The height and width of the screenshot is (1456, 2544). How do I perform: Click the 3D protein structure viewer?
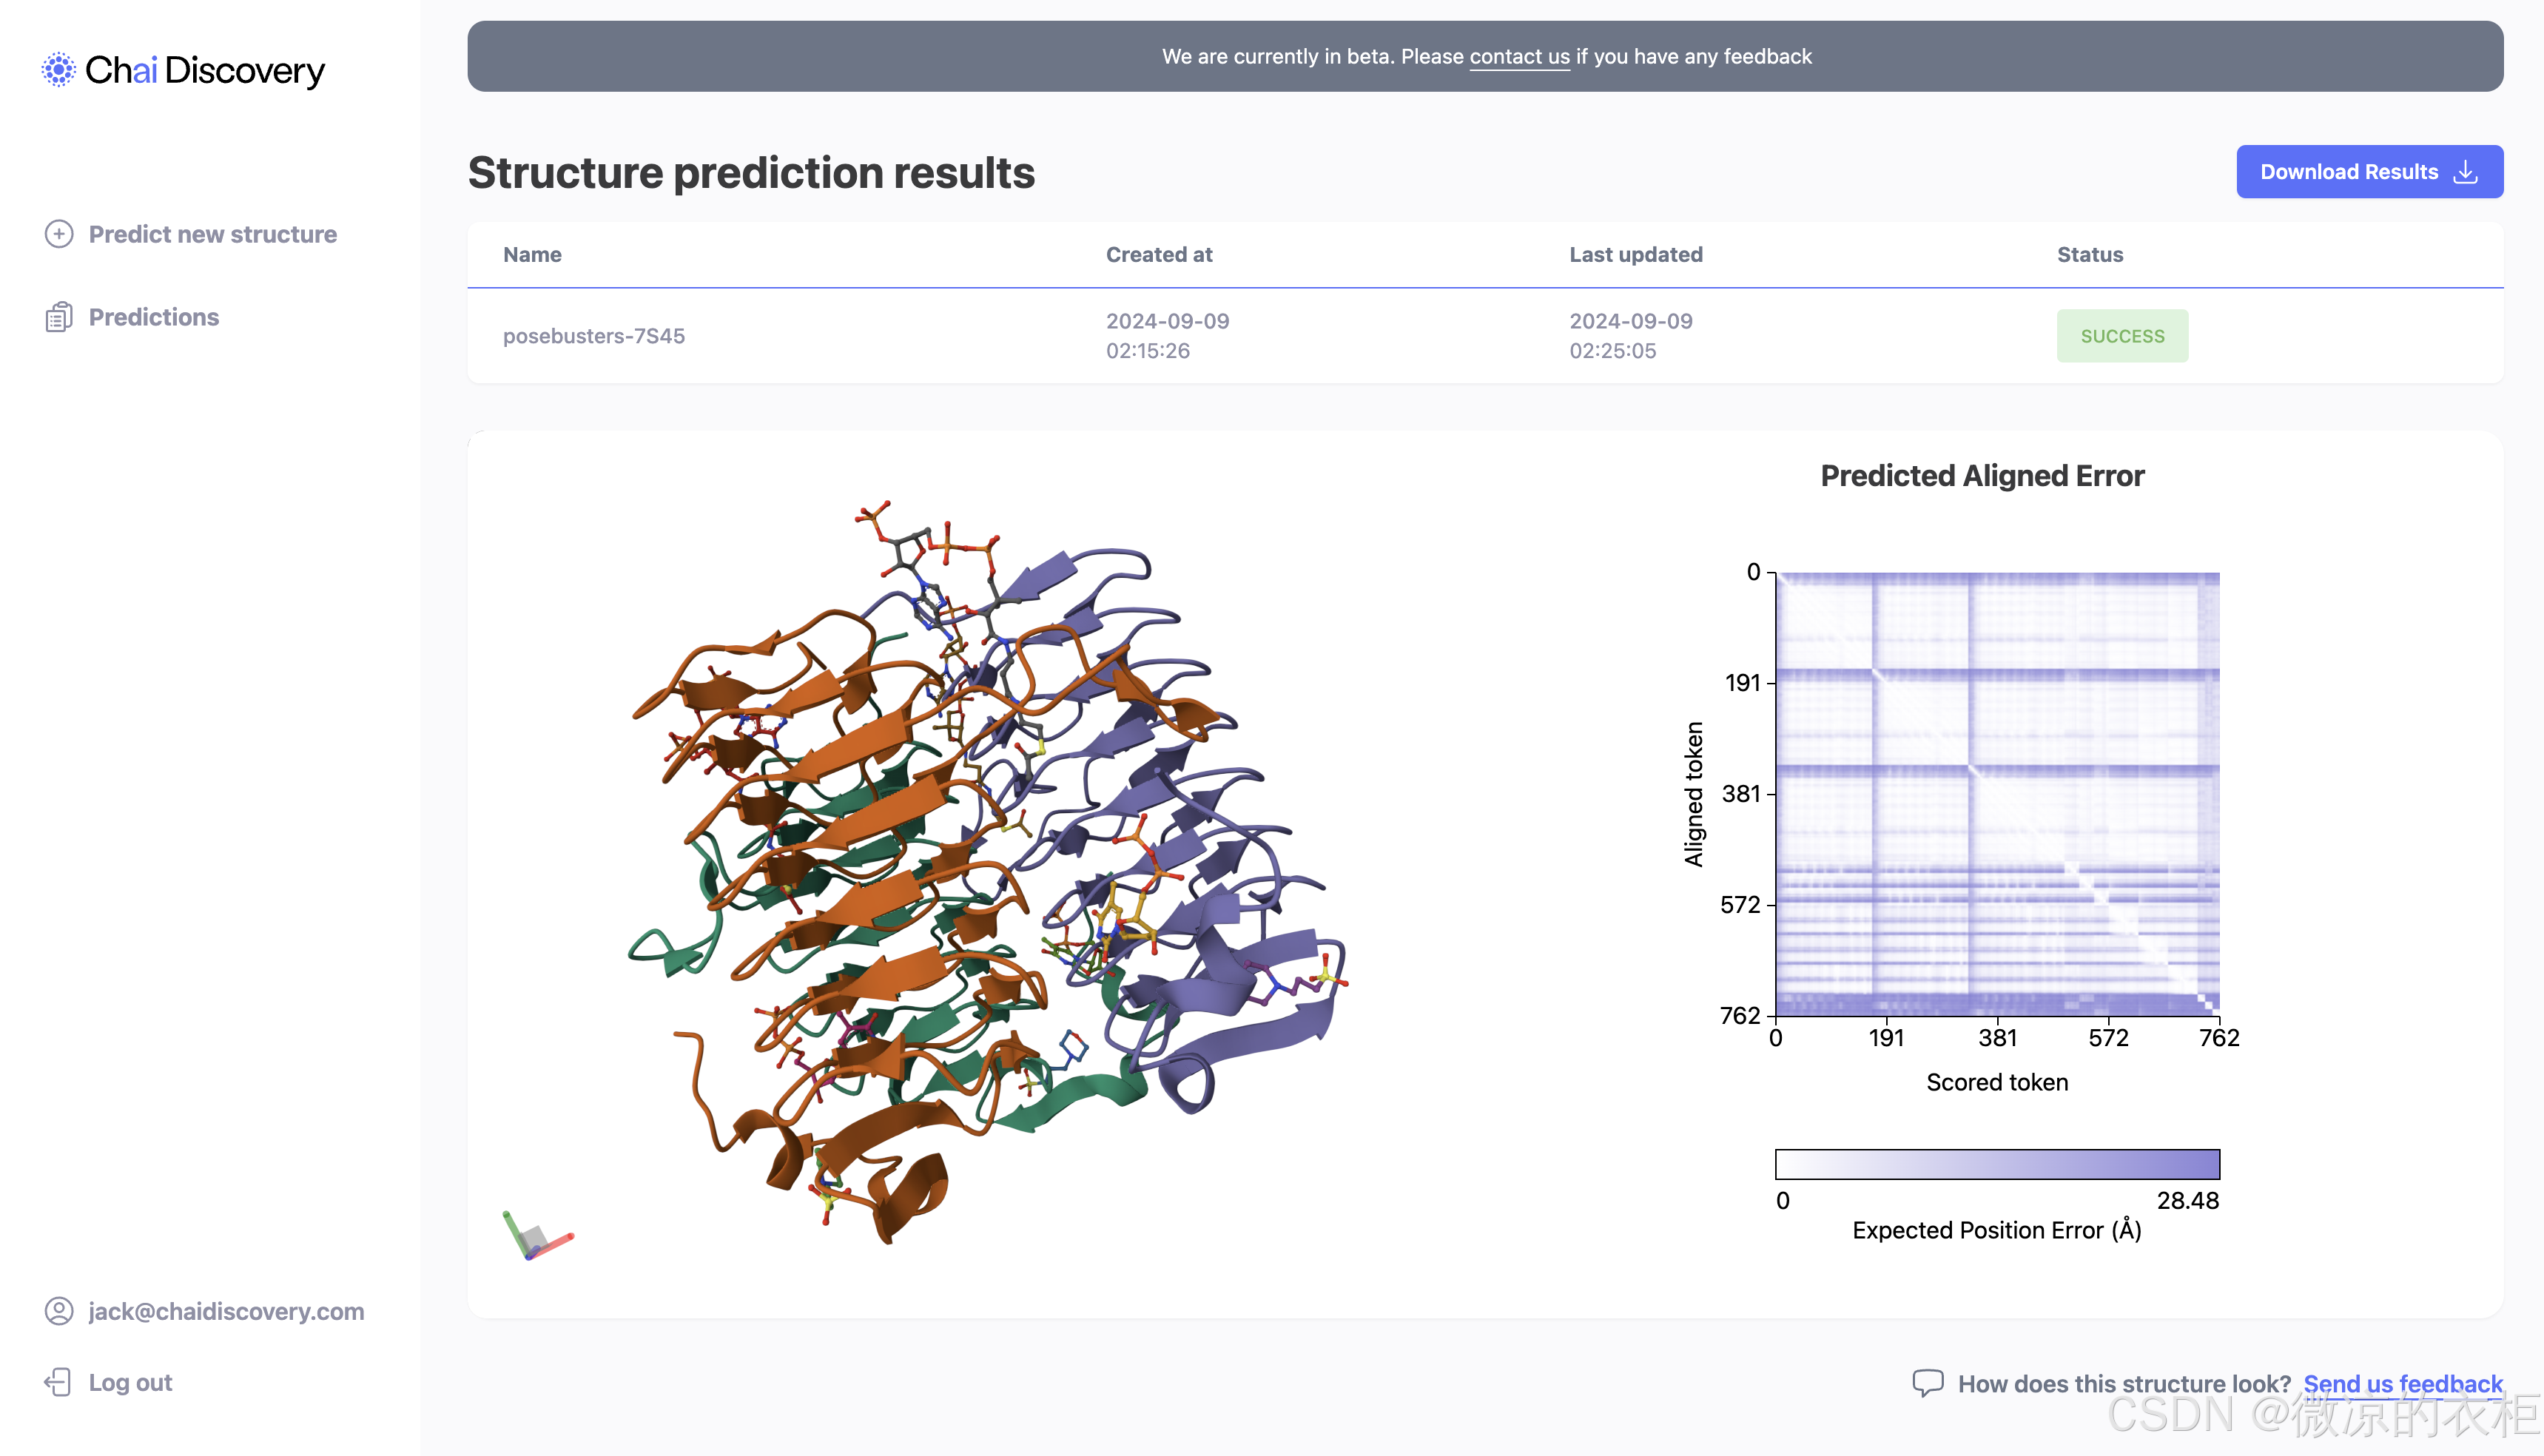pyautogui.click(x=985, y=870)
